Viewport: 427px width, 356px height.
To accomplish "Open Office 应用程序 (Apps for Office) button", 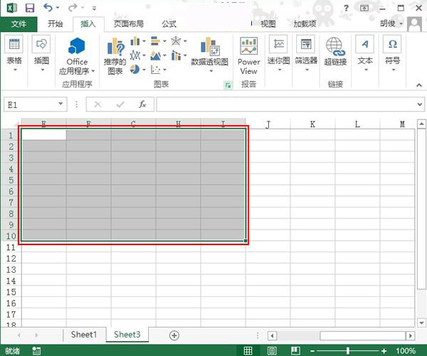I will (x=77, y=57).
